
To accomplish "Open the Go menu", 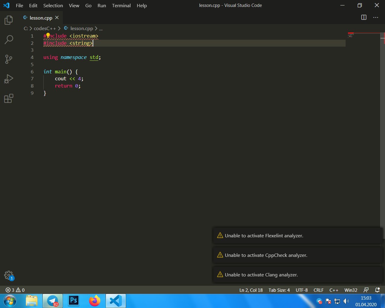I will [x=88, y=5].
